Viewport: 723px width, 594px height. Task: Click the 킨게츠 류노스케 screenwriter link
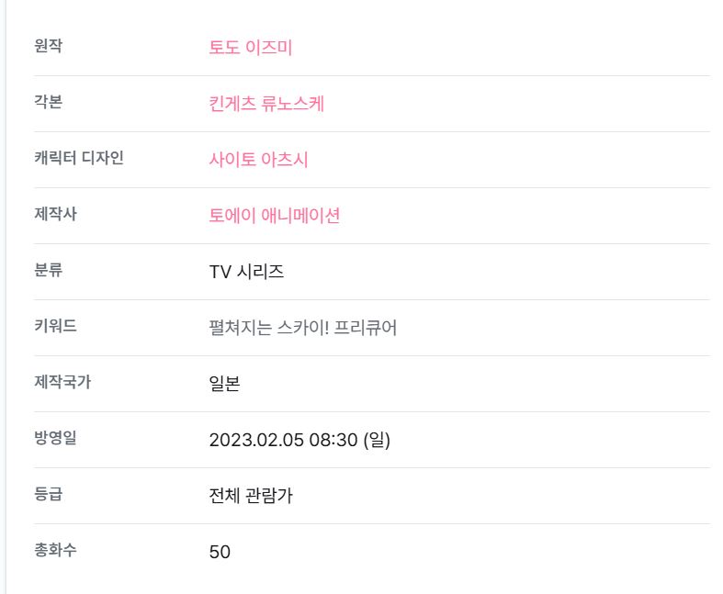coord(266,103)
